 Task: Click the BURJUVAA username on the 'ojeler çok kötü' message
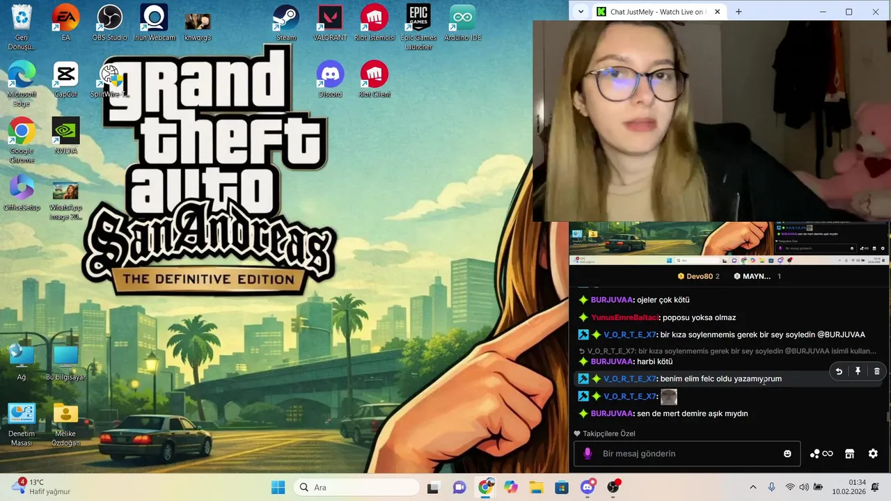[x=612, y=300]
